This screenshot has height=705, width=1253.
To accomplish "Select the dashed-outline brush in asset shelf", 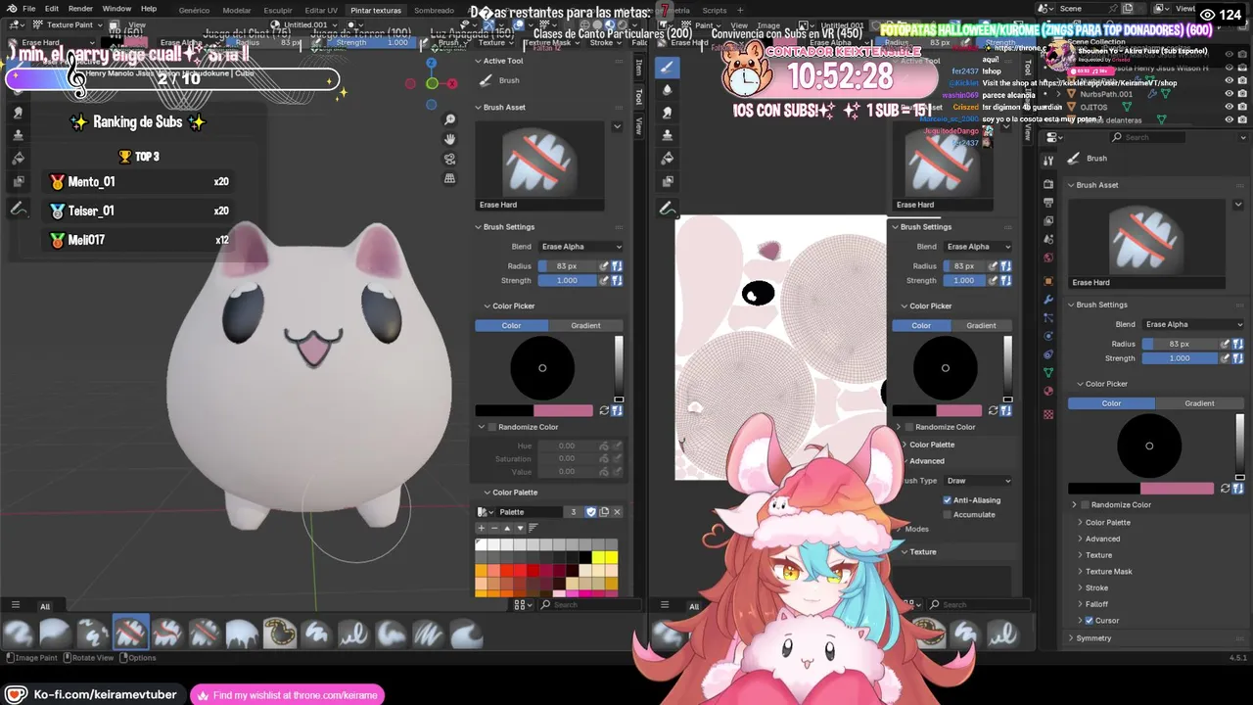I will coord(280,634).
